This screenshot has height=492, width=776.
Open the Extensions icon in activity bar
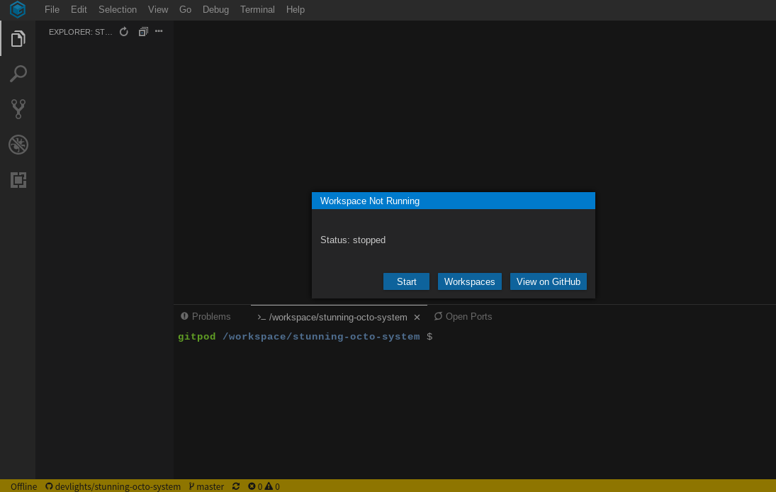point(18,180)
